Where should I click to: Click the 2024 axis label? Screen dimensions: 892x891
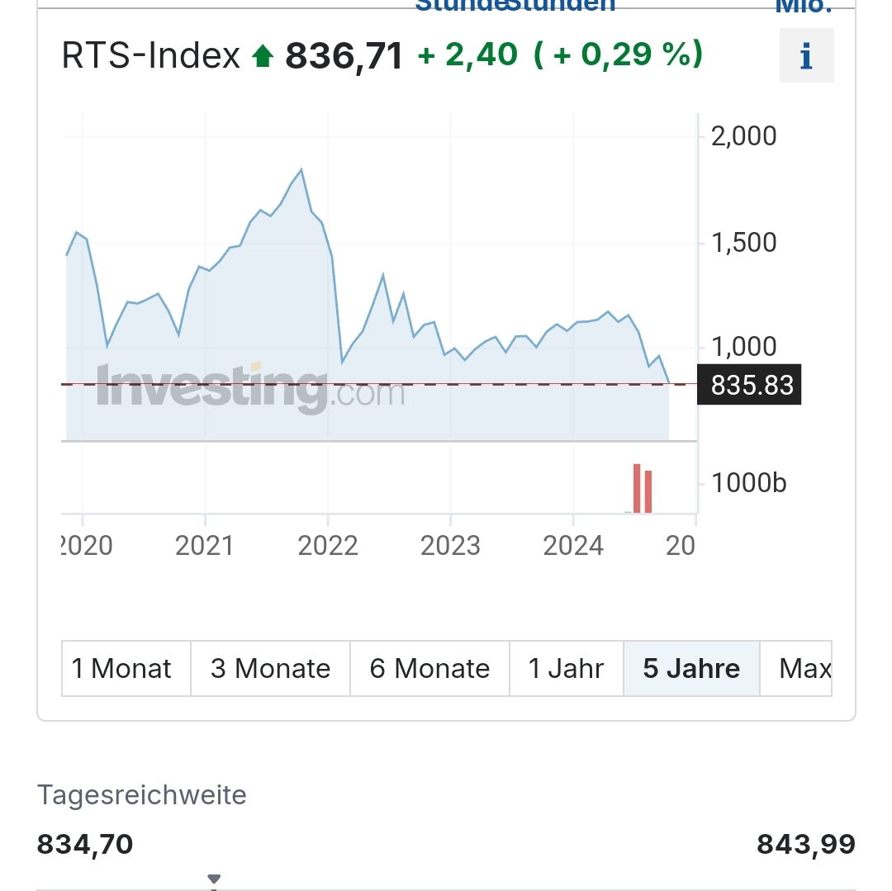[x=573, y=546]
